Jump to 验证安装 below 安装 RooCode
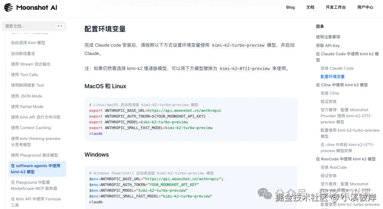This screenshot has width=383, height=209. 328,176
